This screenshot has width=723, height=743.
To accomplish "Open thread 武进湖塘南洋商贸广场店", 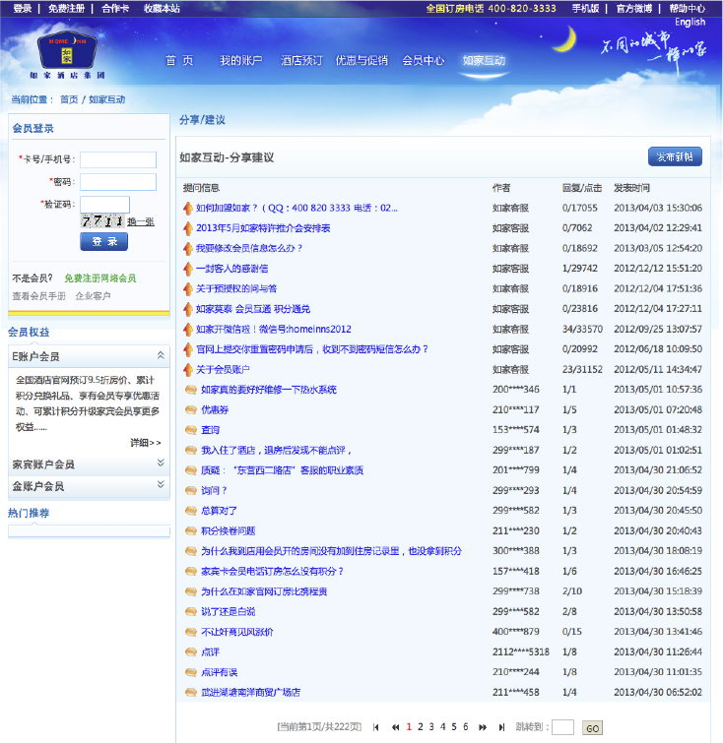I will pyautogui.click(x=250, y=693).
